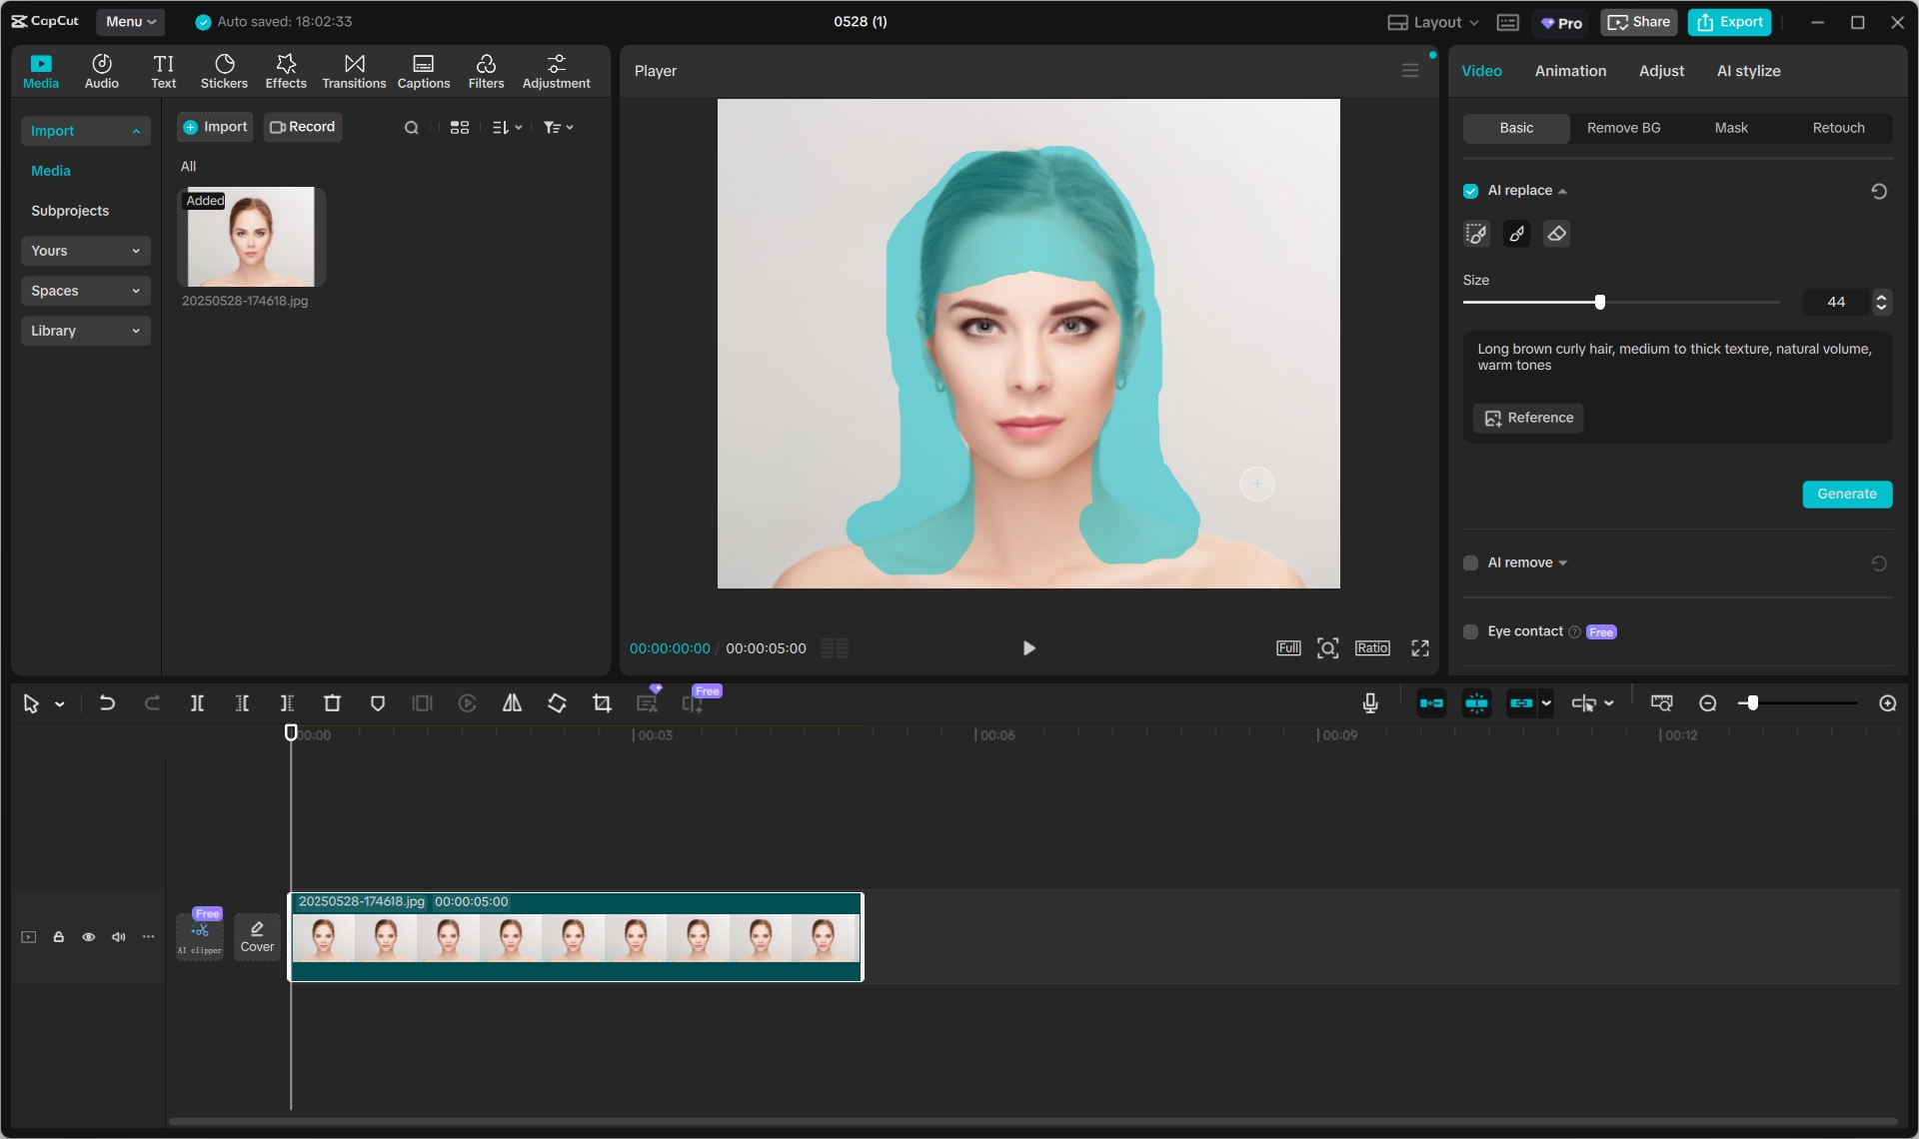Switch to the Animation tab
The width and height of the screenshot is (1919, 1139).
click(1570, 71)
